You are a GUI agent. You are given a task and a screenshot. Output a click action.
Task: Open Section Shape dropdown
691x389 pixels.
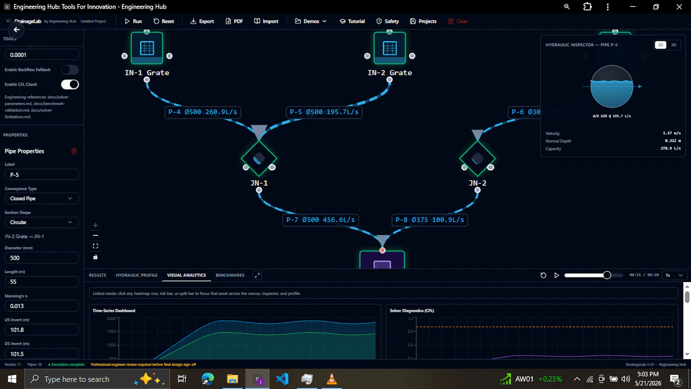click(x=42, y=222)
